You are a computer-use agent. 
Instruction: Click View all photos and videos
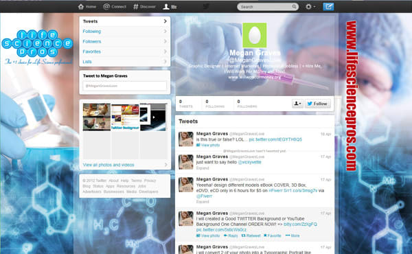[108, 165]
